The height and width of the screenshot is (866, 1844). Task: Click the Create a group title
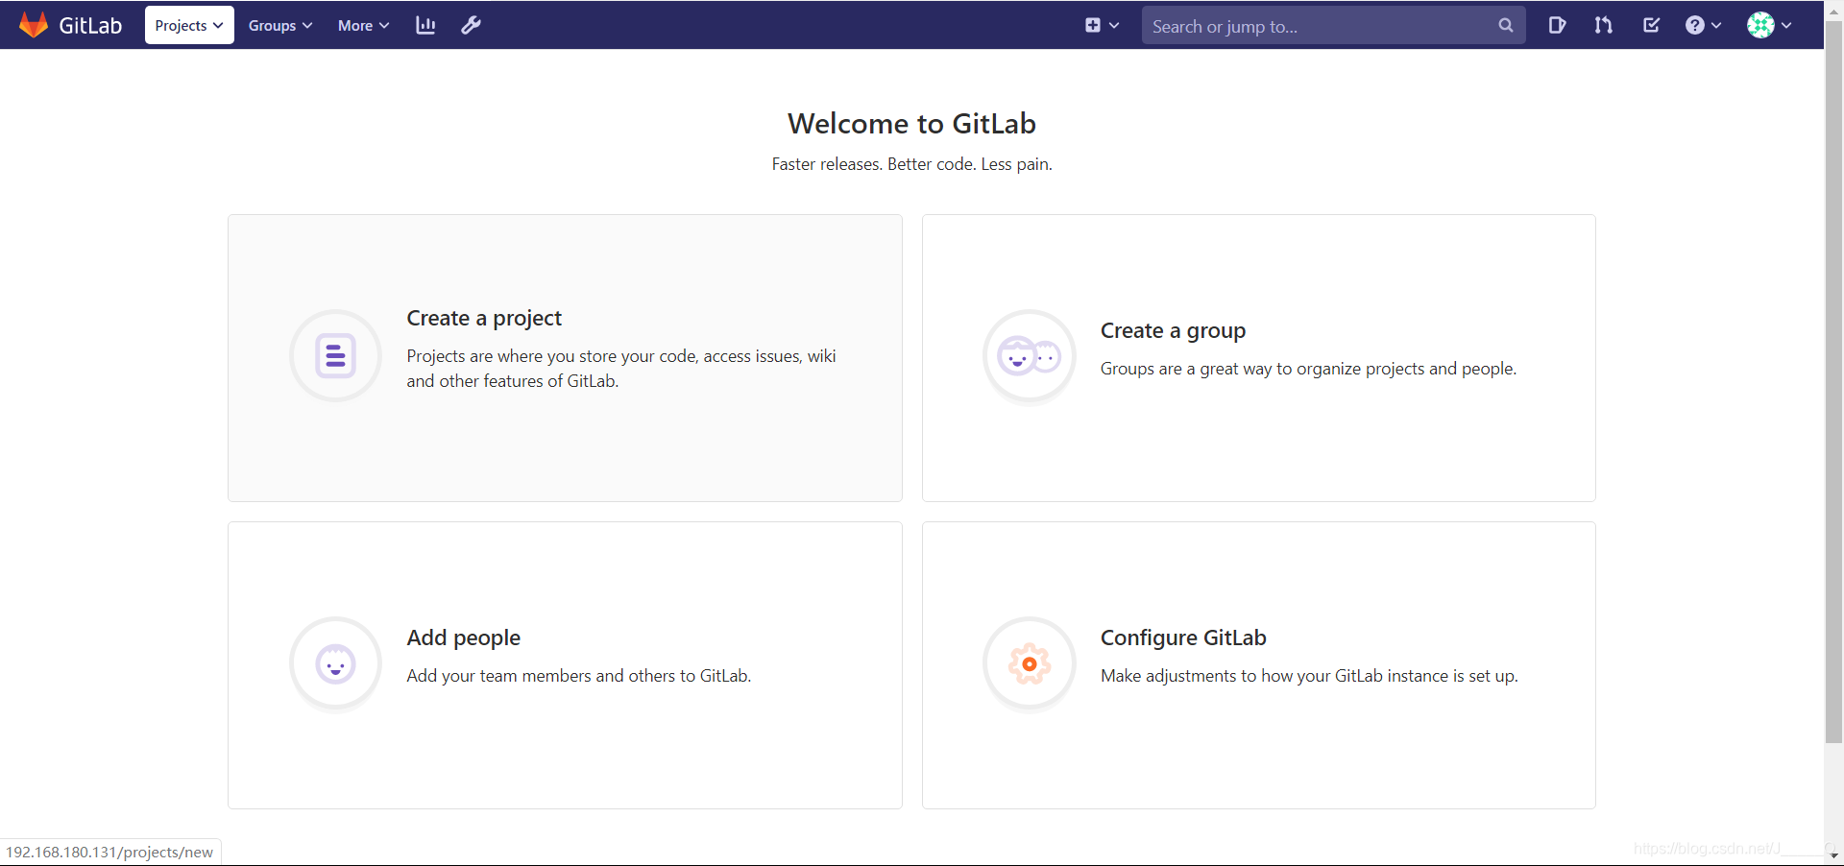[x=1173, y=330]
